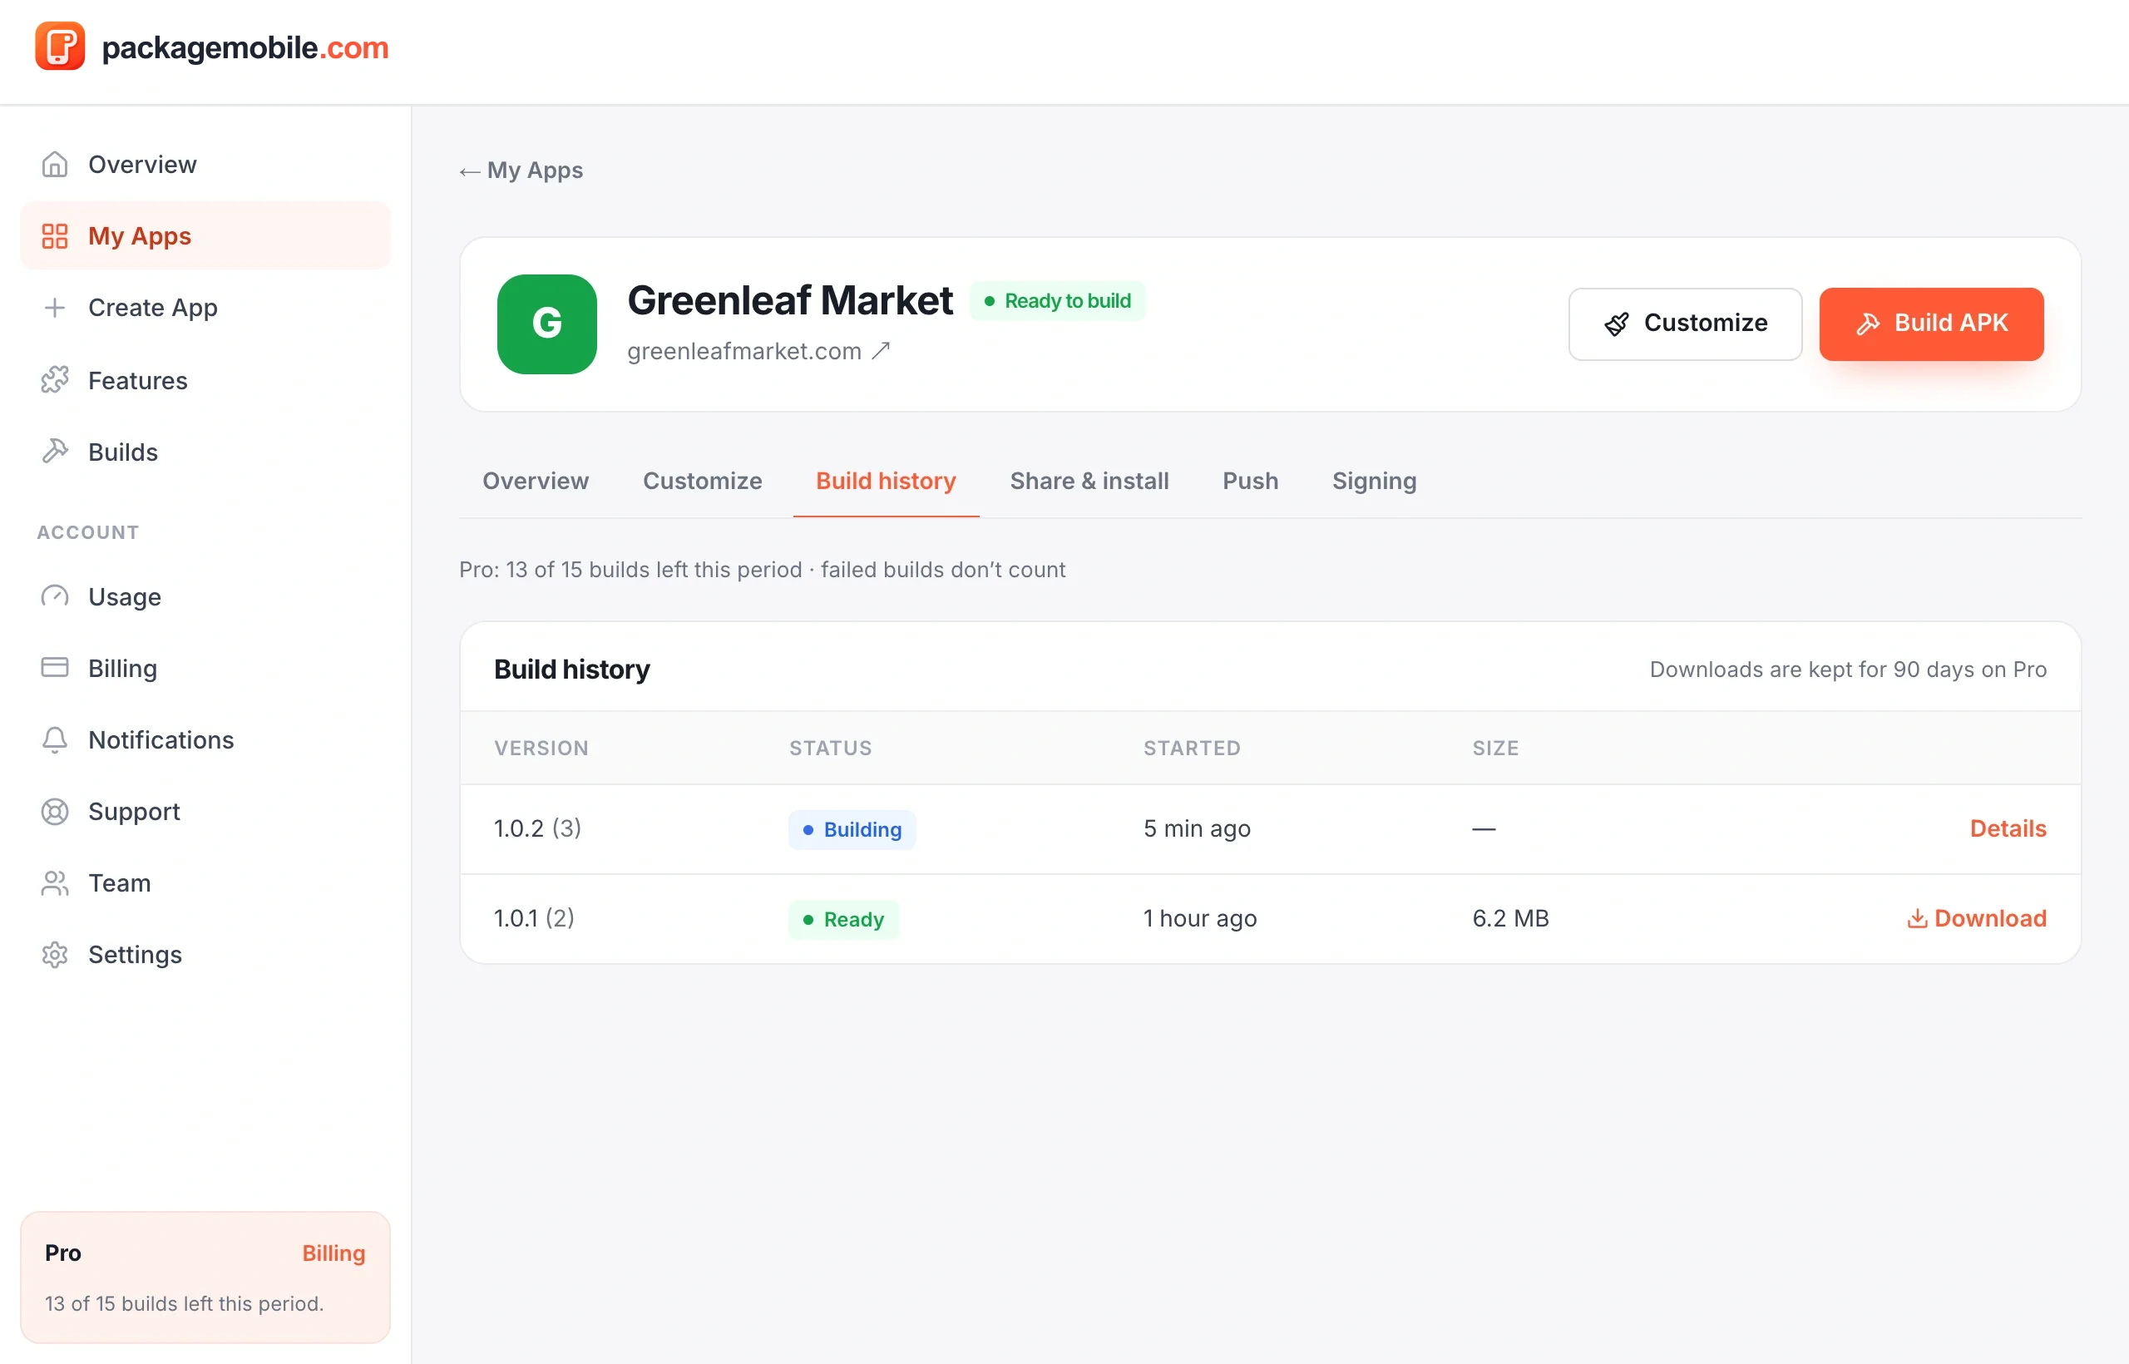Image resolution: width=2129 pixels, height=1364 pixels.
Task: Click the green G app icon
Action: point(546,324)
